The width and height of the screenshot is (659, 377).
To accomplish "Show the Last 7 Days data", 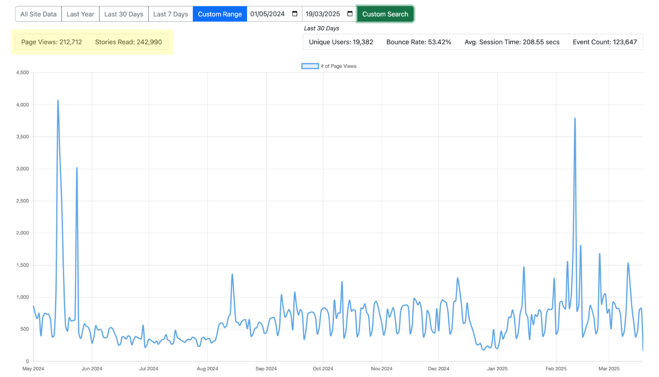I will [171, 14].
